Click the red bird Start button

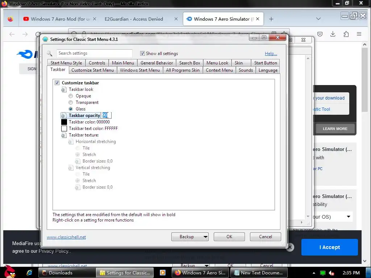10,271
